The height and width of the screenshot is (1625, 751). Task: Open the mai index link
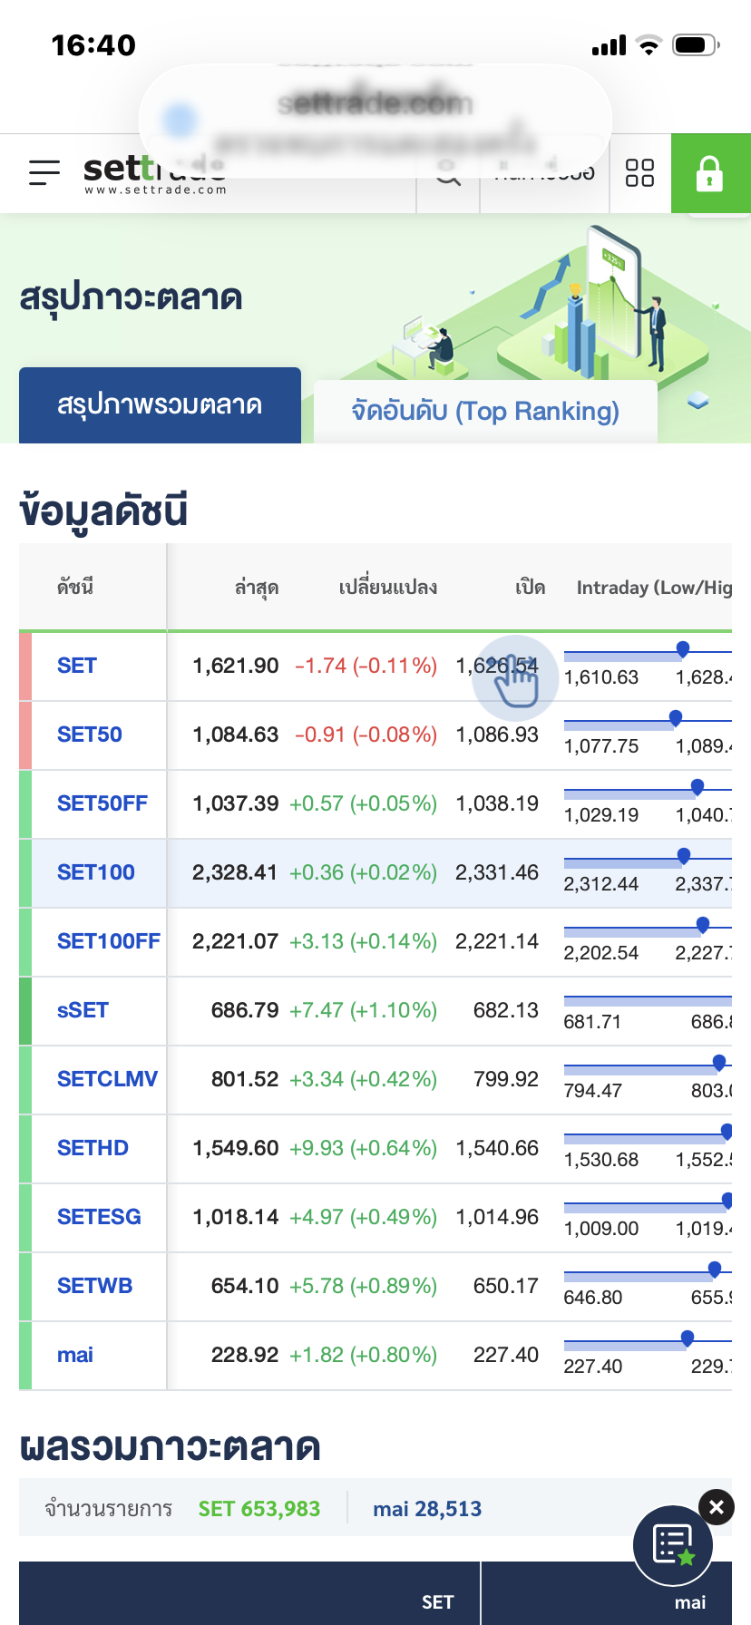pyautogui.click(x=75, y=1355)
